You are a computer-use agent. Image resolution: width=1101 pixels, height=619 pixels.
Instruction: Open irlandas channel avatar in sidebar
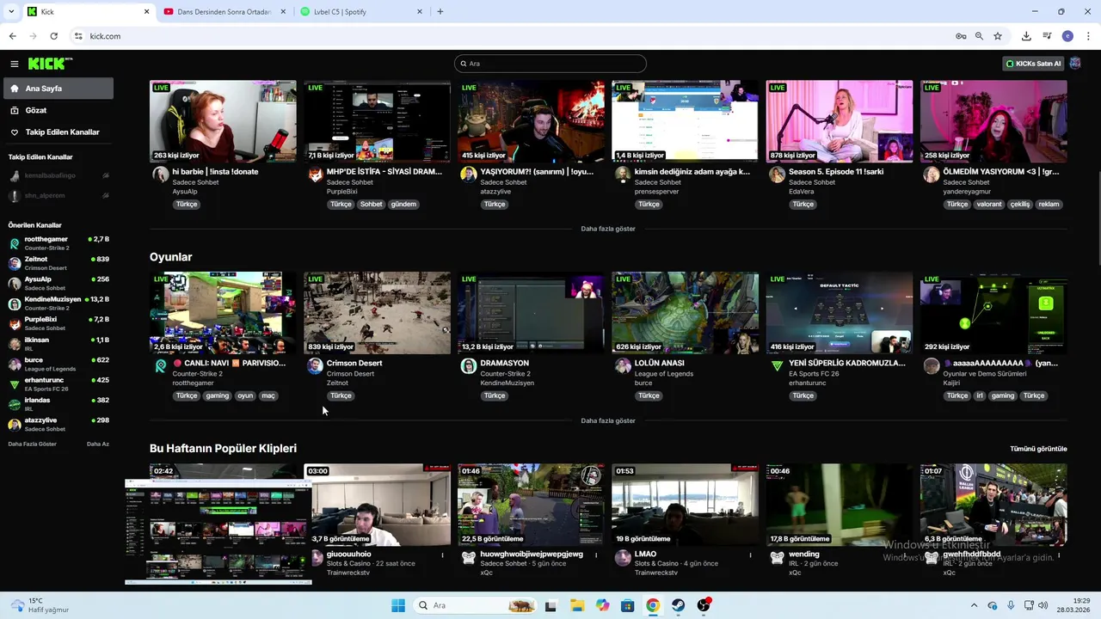15,404
